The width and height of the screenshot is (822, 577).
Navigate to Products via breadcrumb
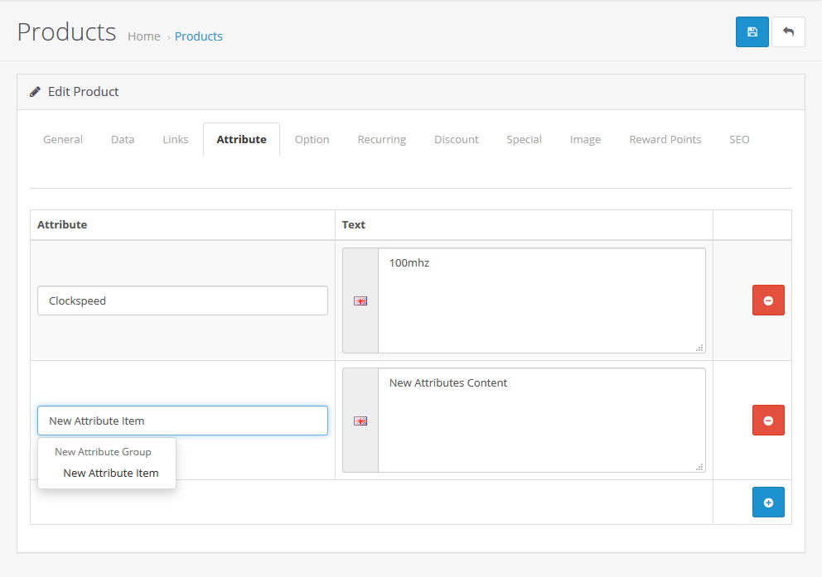coord(198,36)
